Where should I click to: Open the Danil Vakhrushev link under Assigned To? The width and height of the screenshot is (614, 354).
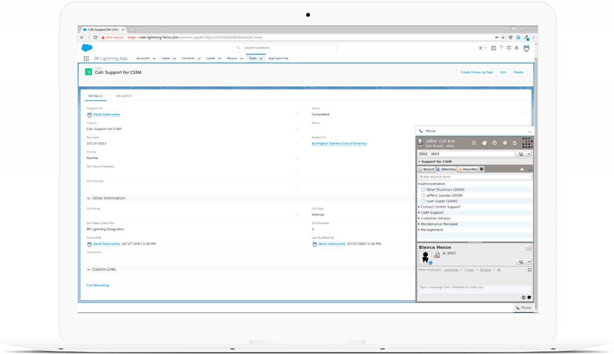pyautogui.click(x=106, y=114)
